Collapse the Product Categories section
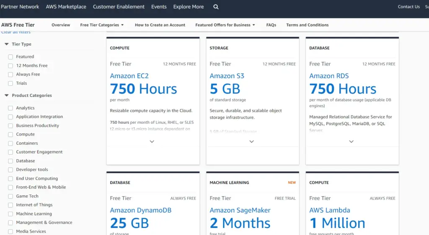This screenshot has width=429, height=235. pyautogui.click(x=7, y=95)
